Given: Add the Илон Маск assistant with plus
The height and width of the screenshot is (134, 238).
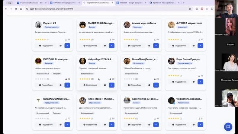Looking at the screenshot, I should coord(112,125).
